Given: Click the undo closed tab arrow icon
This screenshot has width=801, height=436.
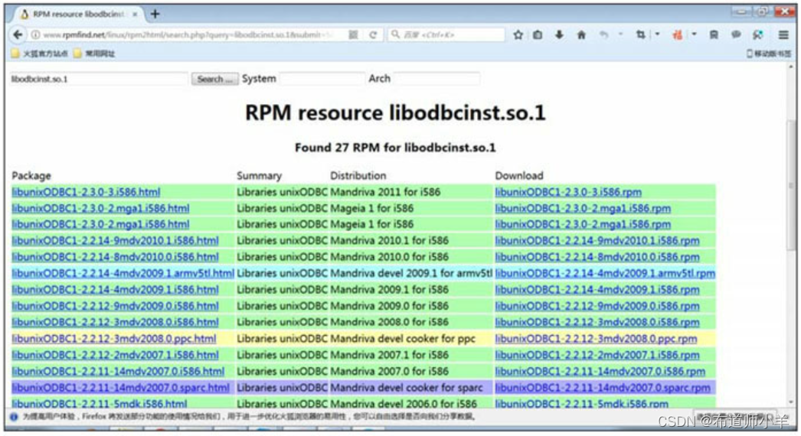Looking at the screenshot, I should (x=604, y=34).
